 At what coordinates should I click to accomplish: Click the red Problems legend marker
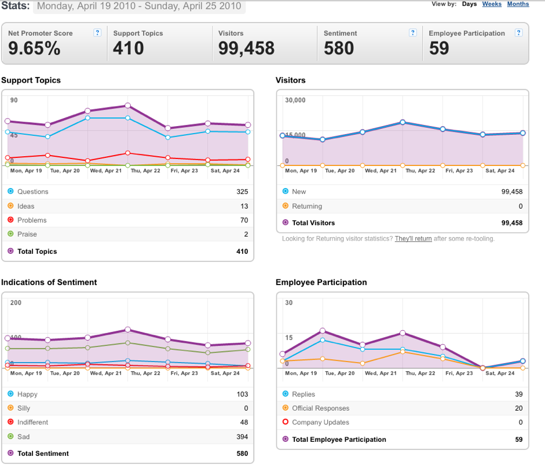coord(10,220)
